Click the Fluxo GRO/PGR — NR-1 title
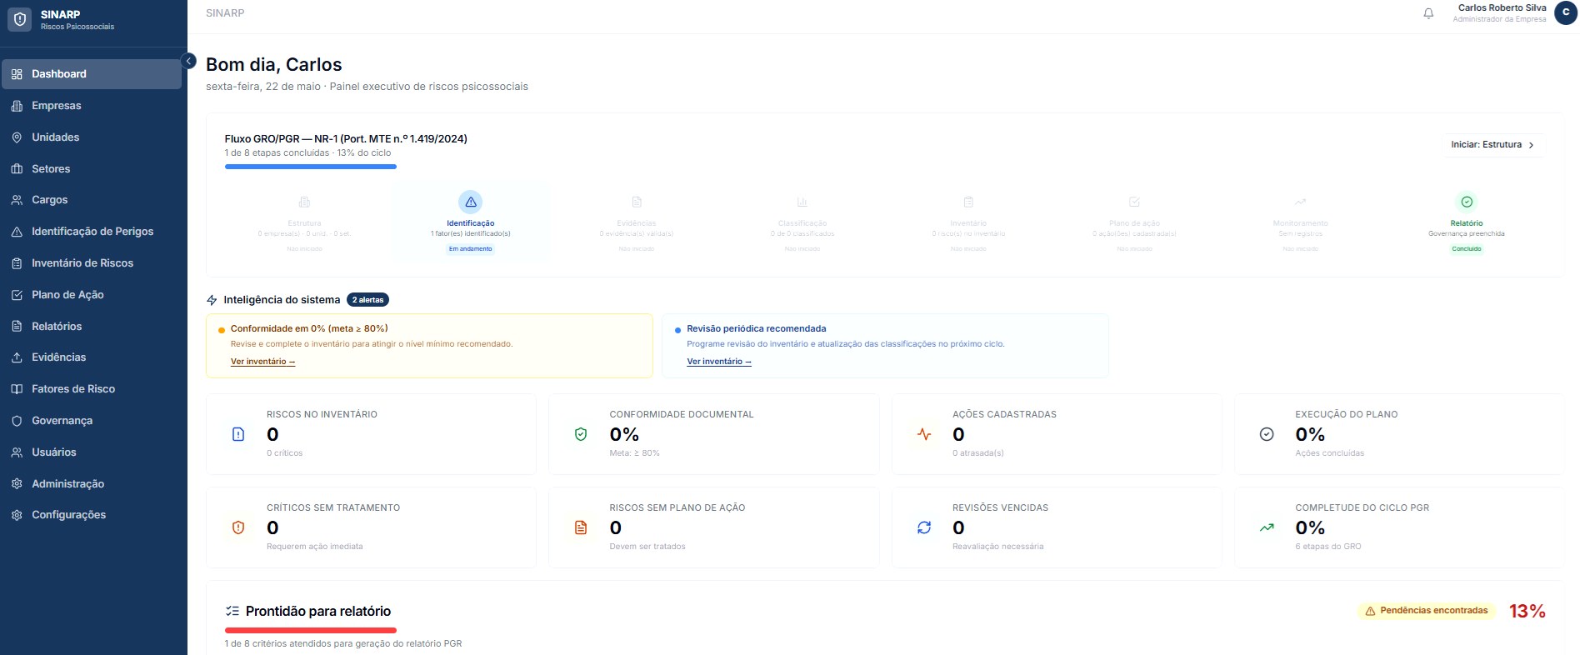Viewport: 1580px width, 655px height. coord(346,139)
